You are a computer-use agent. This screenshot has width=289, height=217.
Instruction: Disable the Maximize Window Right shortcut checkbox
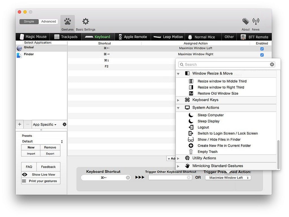pos(262,55)
